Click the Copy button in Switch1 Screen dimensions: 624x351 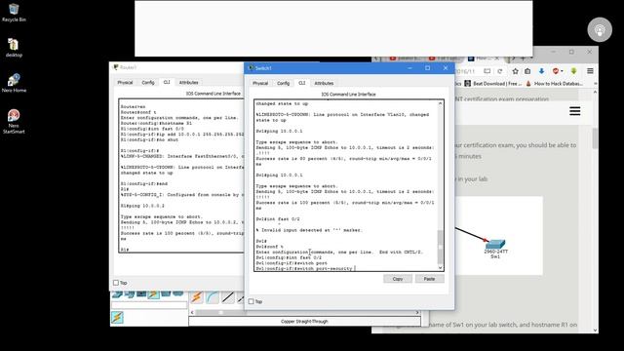click(x=398, y=279)
